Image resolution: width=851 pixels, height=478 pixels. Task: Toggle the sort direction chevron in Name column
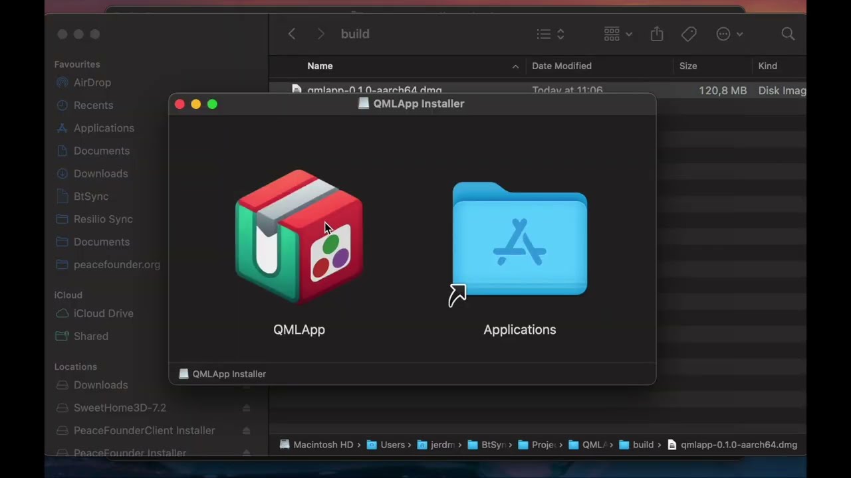(515, 66)
